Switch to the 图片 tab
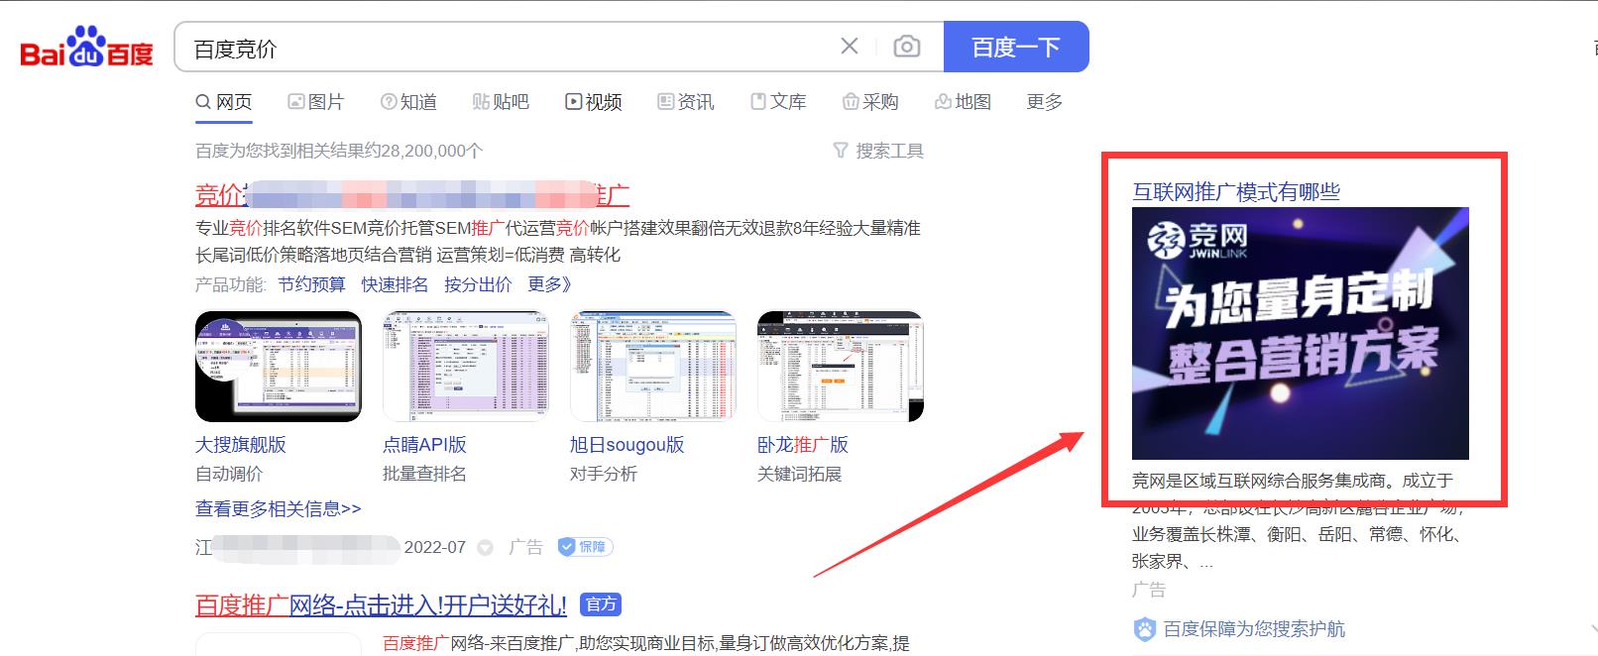Image resolution: width=1598 pixels, height=656 pixels. click(316, 102)
